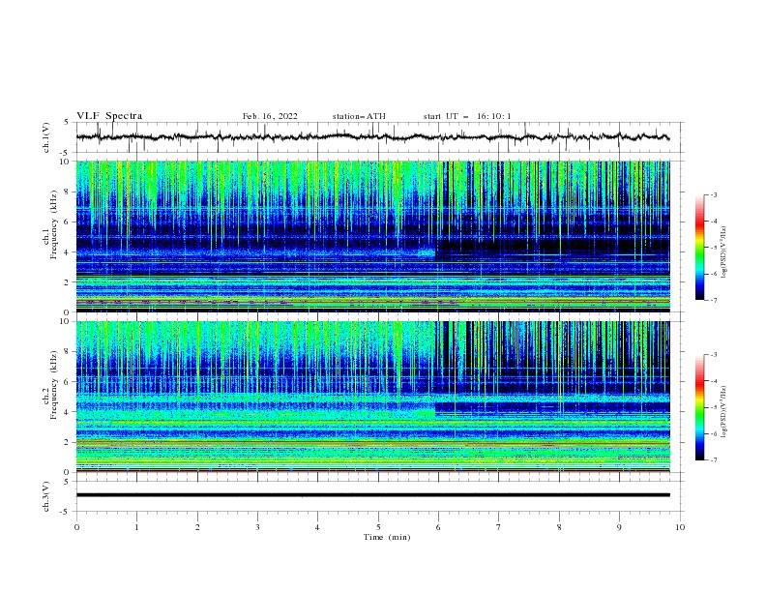Screen dimensions: 766x592
Task: Click the '-3' value on upper colorbar
Action: pos(714,194)
